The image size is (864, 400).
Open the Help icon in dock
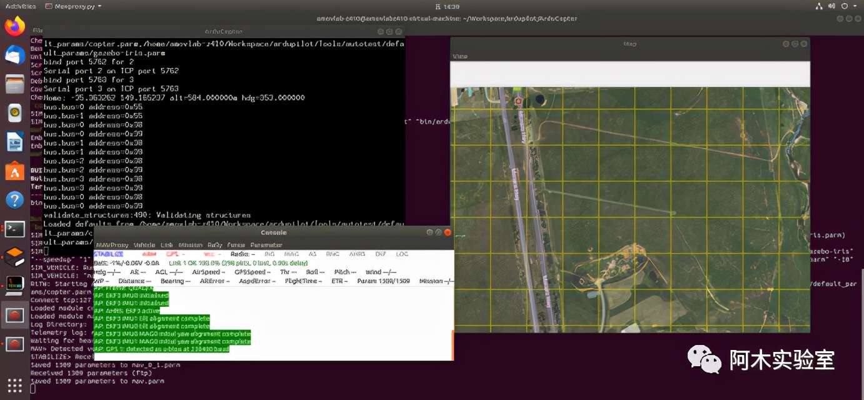click(14, 200)
